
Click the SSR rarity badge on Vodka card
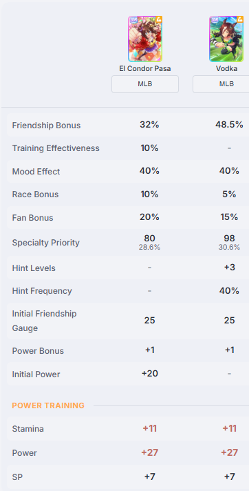point(215,21)
